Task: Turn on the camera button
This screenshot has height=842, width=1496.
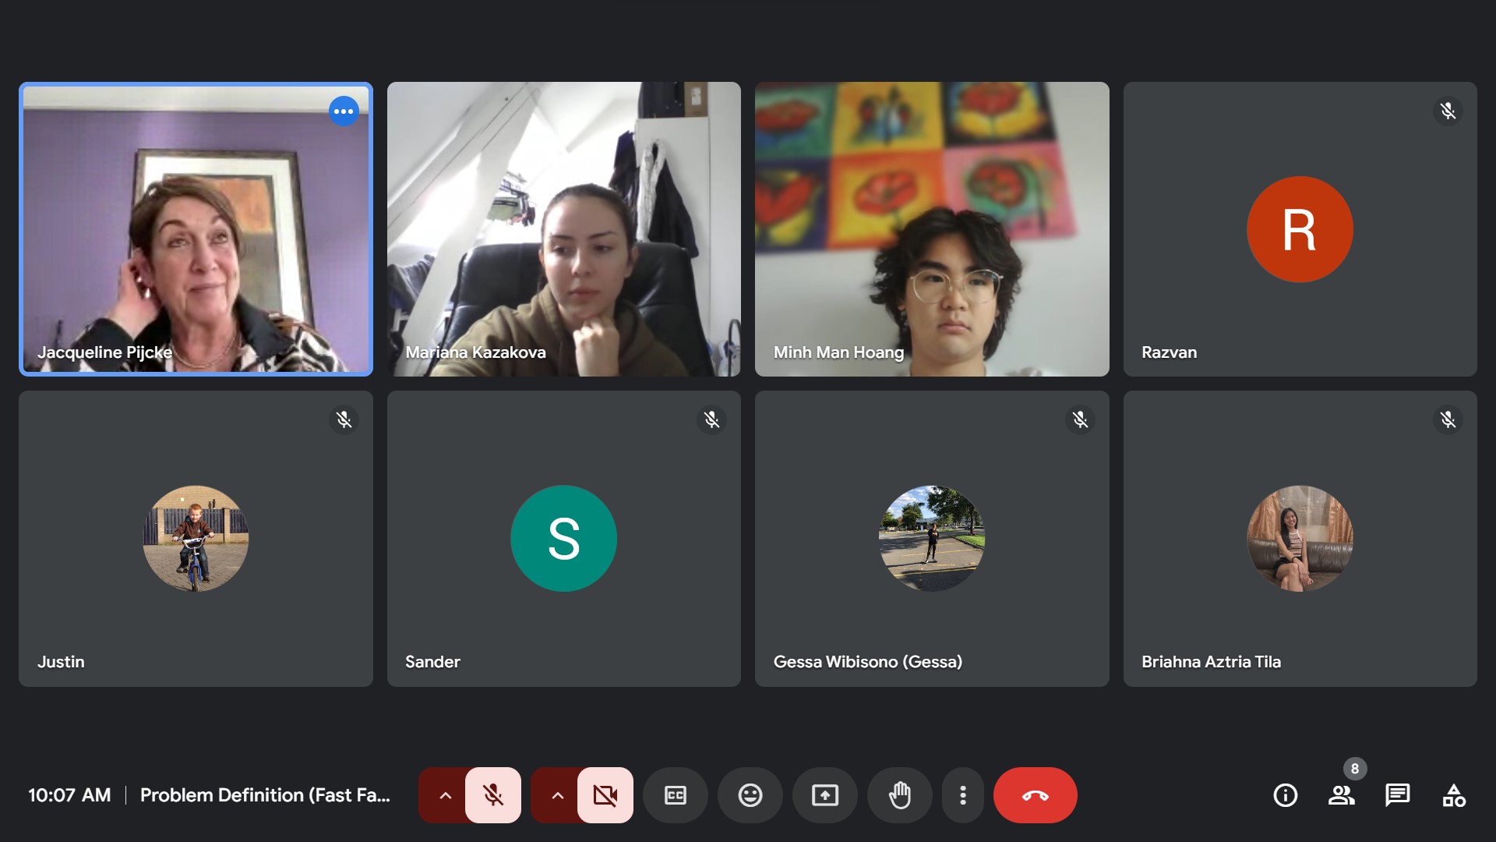Action: 605,795
